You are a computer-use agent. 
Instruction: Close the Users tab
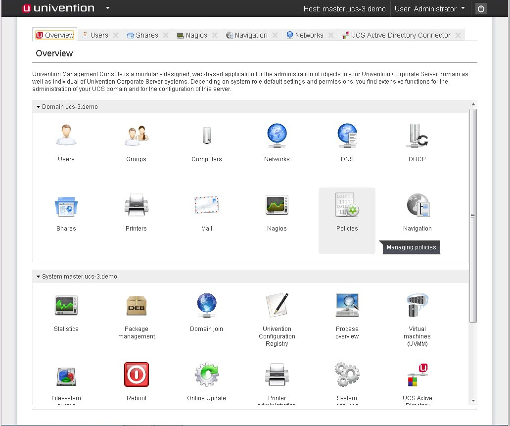116,35
